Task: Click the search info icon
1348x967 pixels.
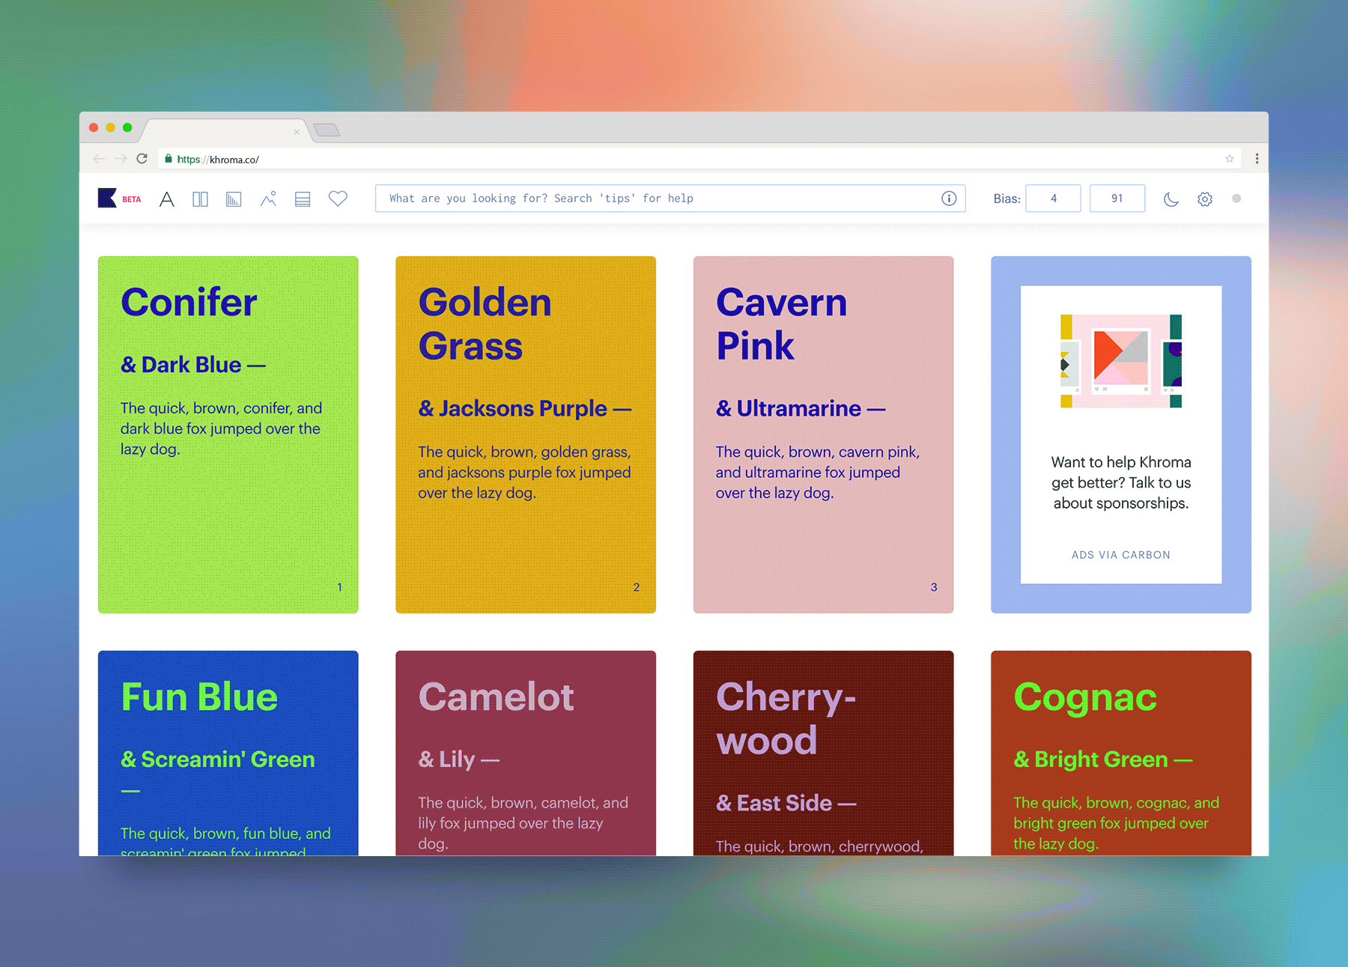Action: (x=949, y=198)
